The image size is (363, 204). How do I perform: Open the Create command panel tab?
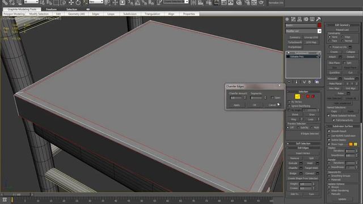tap(287, 19)
